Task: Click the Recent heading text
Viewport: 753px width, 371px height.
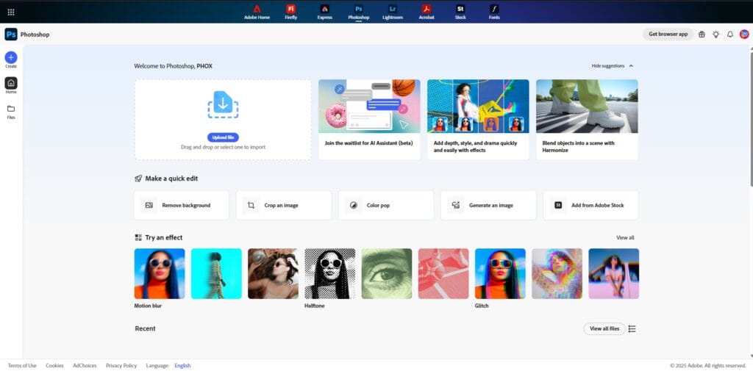Action: (x=145, y=329)
